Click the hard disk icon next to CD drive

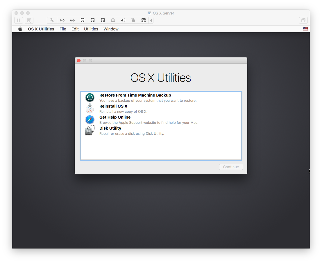(x=103, y=20)
